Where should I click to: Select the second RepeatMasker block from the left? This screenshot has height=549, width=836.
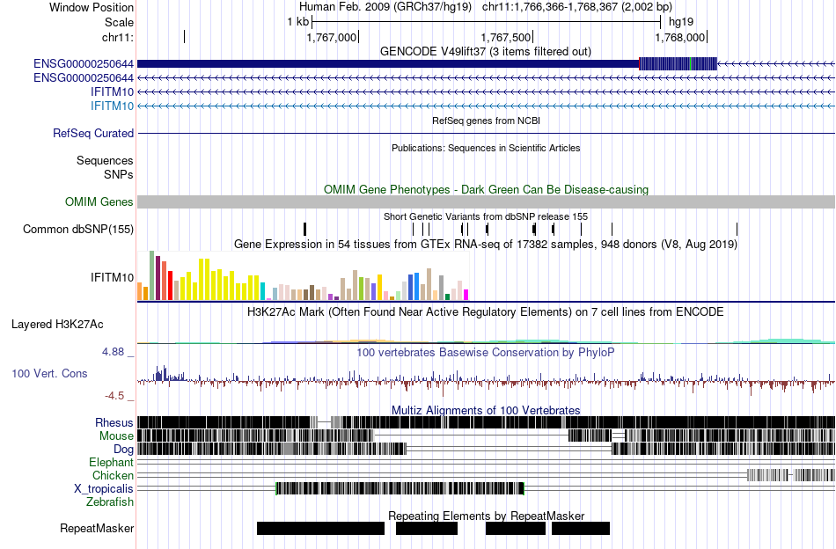click(427, 529)
